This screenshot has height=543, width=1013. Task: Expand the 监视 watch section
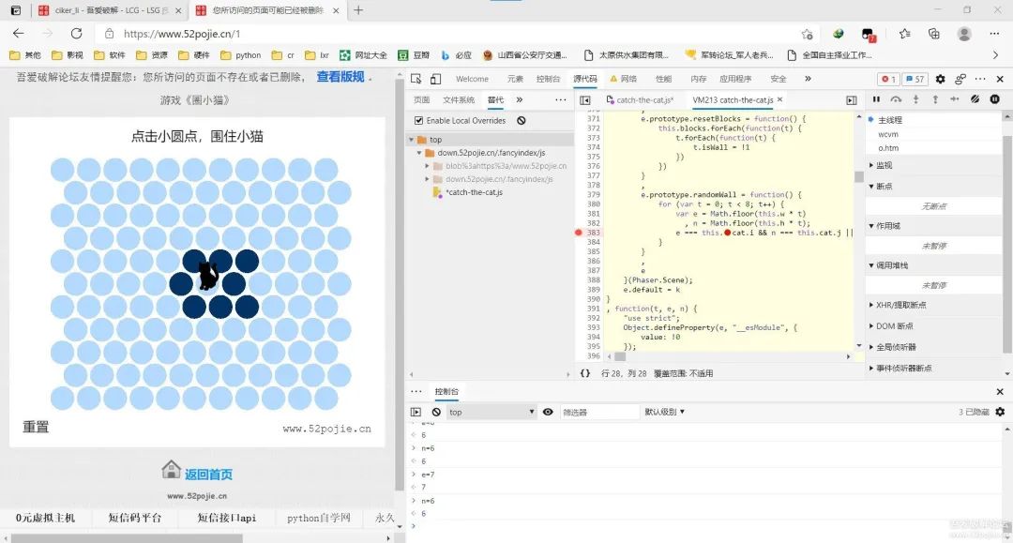pos(884,165)
